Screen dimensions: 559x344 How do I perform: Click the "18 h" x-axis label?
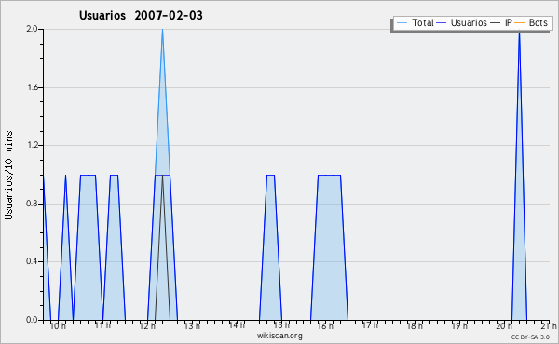(415, 326)
